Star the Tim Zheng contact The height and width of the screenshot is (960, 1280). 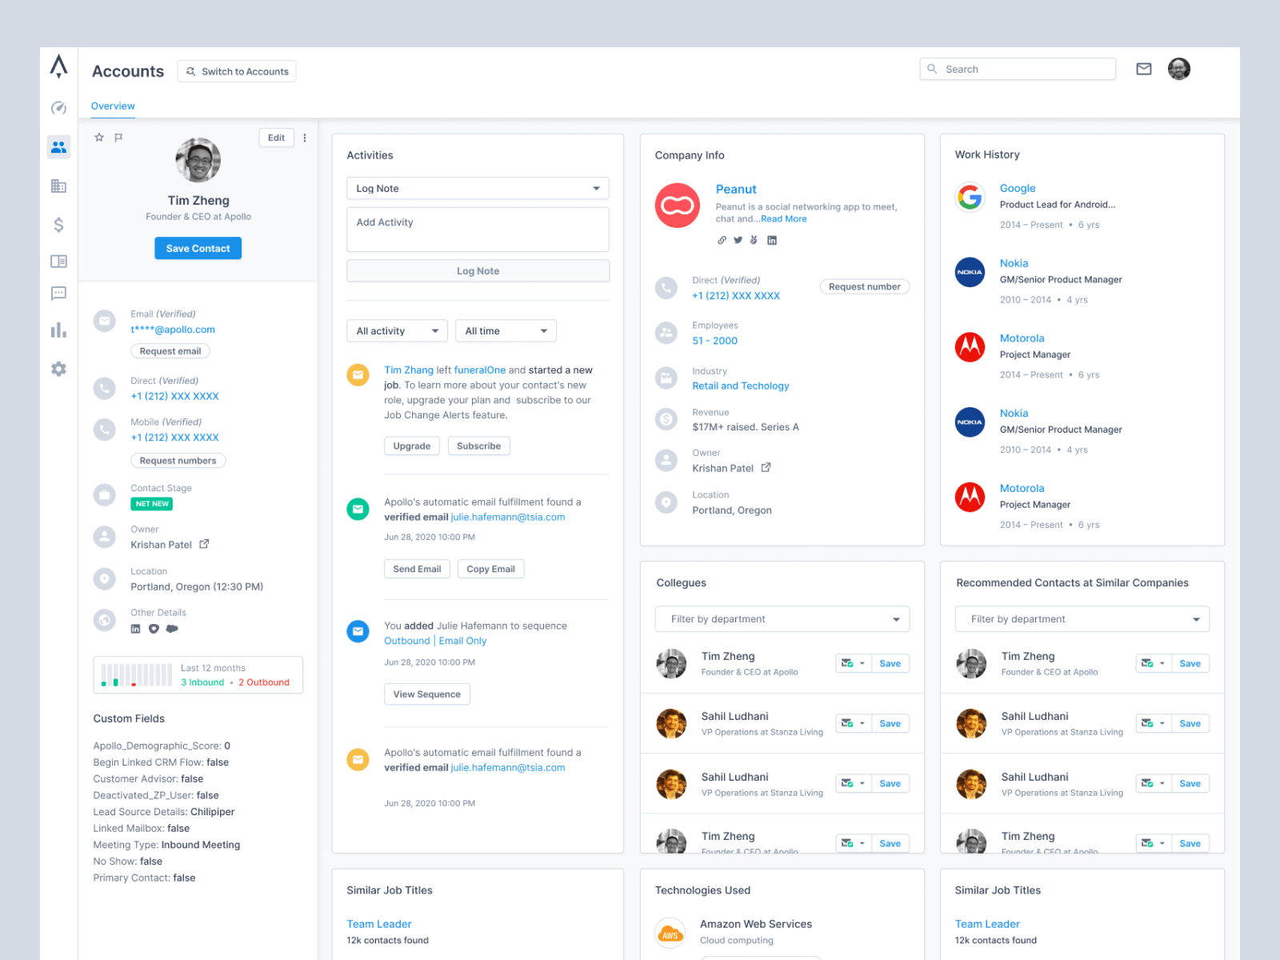click(99, 138)
